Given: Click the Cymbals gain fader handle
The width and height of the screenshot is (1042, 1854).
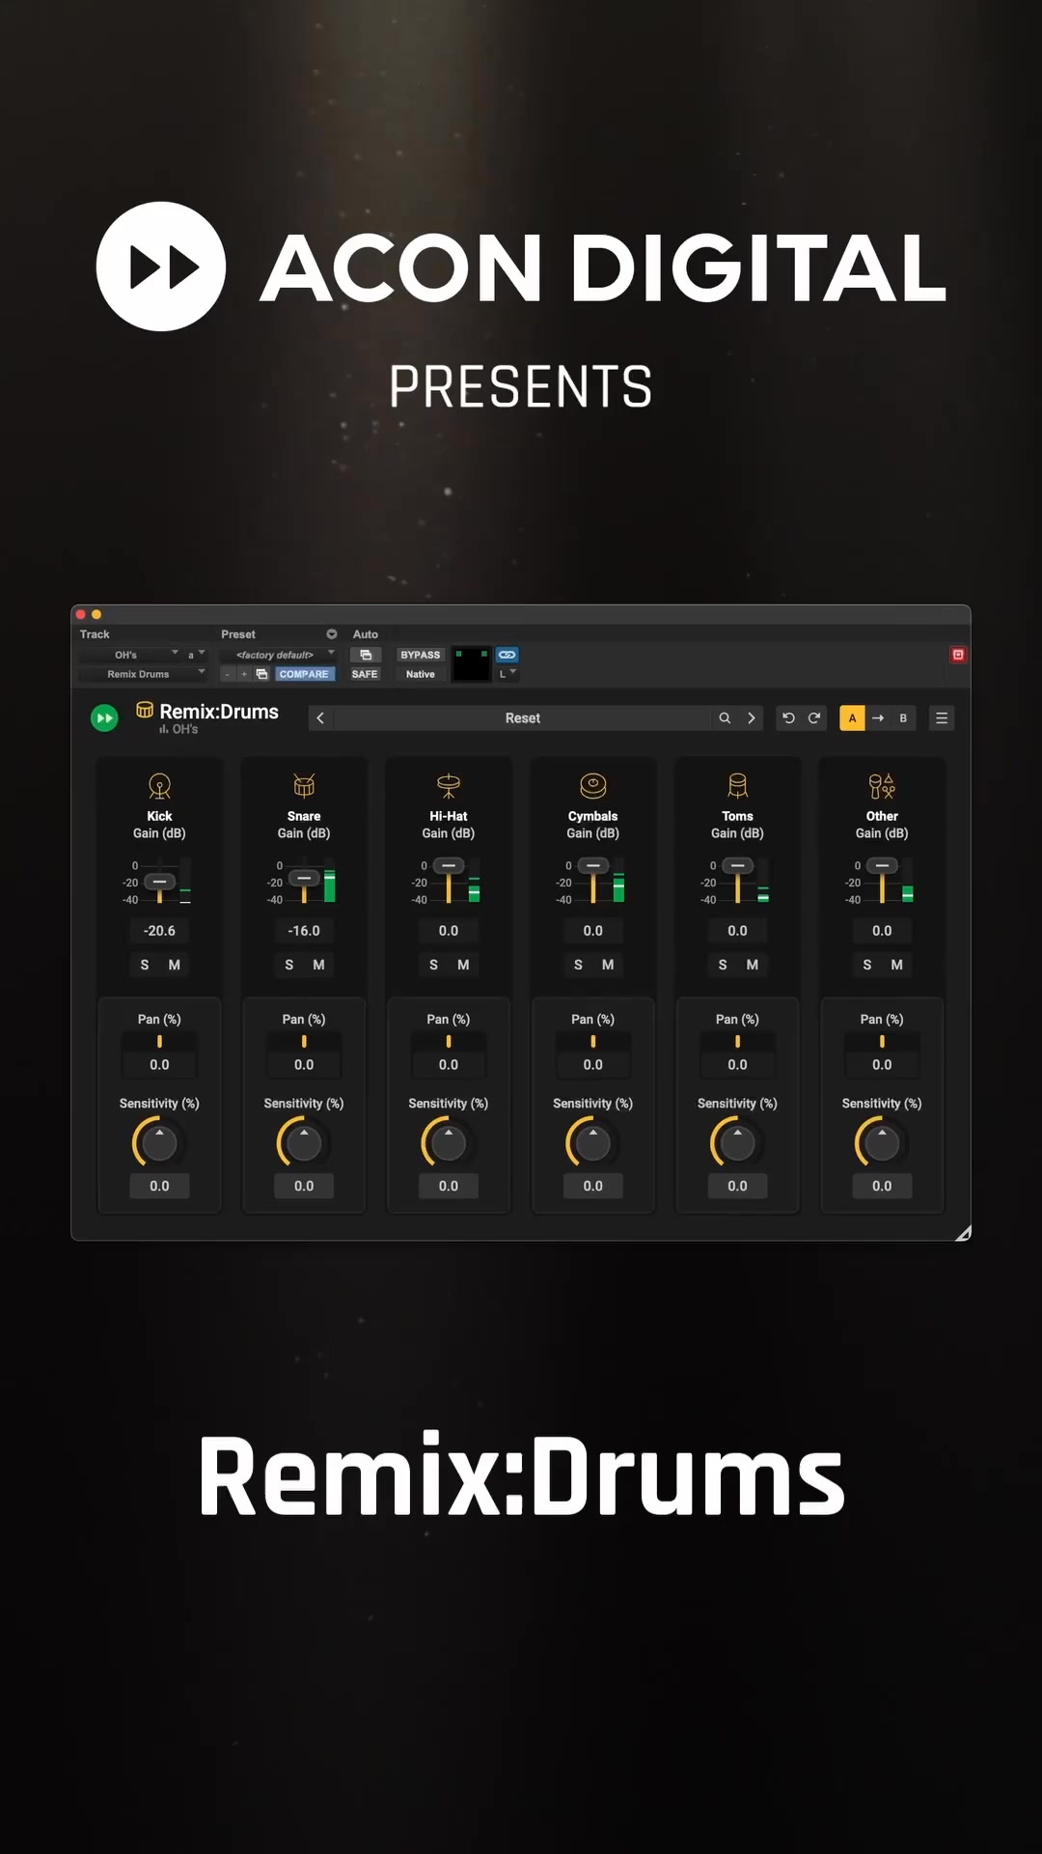Looking at the screenshot, I should [593, 866].
